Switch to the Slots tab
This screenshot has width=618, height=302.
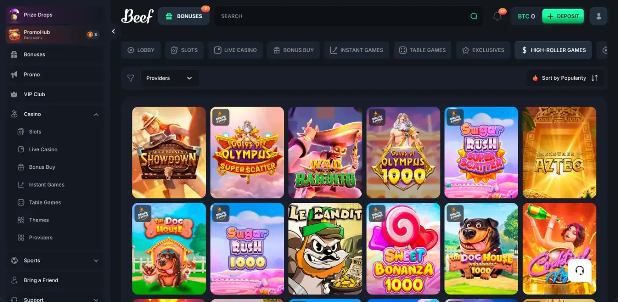coord(185,50)
